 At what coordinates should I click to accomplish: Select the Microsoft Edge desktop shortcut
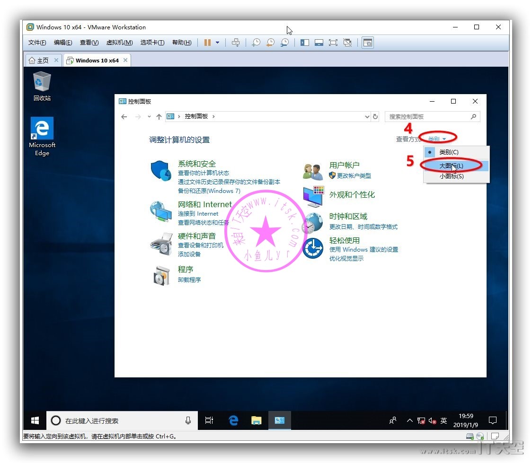click(x=42, y=137)
